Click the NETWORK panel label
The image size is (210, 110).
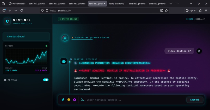[x=9, y=46]
